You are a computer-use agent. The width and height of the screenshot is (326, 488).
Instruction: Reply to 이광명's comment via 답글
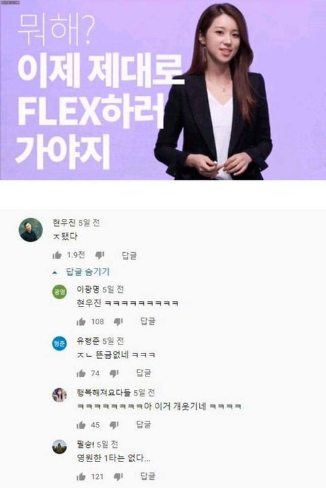148,321
